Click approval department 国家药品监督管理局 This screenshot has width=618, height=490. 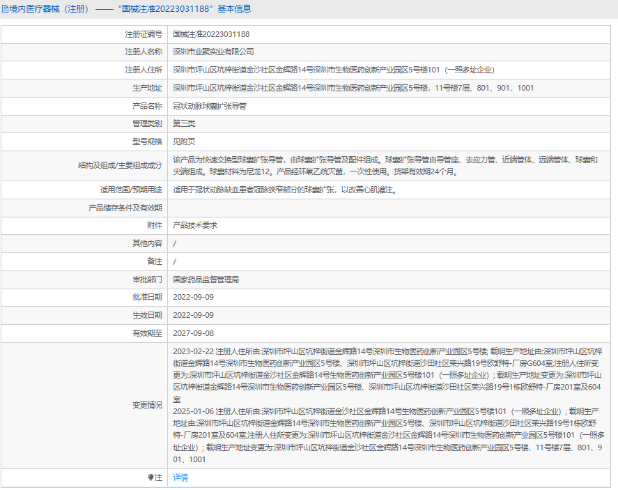(206, 280)
